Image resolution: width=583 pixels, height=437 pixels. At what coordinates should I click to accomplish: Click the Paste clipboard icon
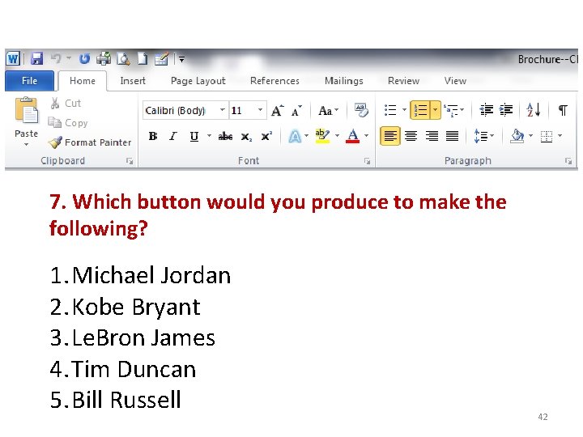pyautogui.click(x=27, y=110)
